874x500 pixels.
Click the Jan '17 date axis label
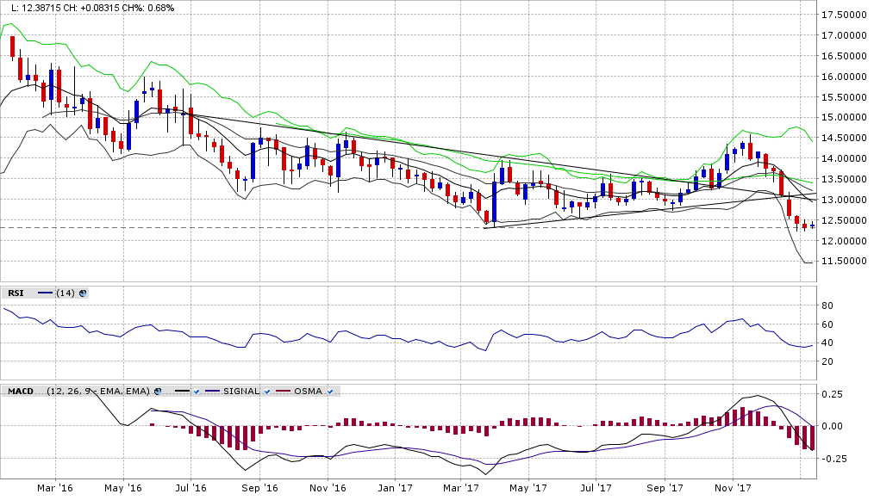[395, 488]
